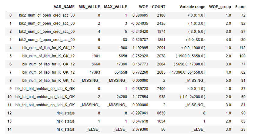The height and width of the screenshot is (136, 254).
Task: Click the Variable range column header
Action: point(192,7)
